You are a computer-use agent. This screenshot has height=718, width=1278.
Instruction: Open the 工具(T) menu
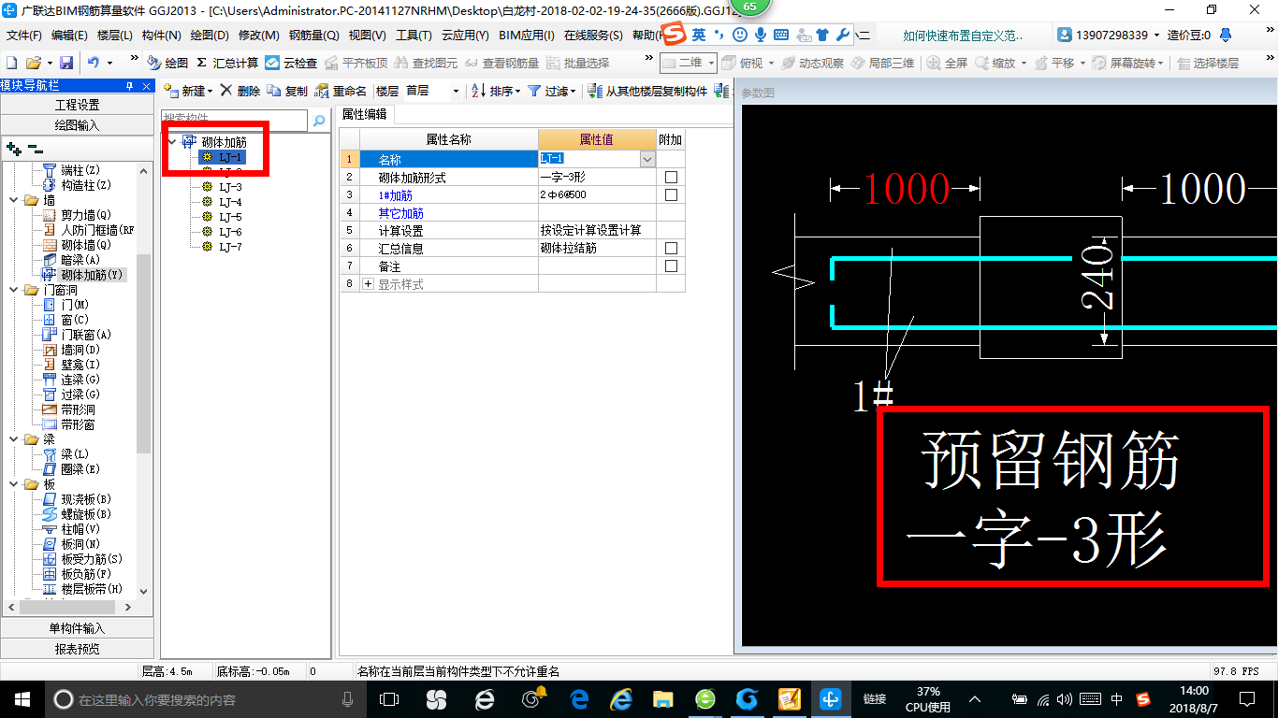[414, 36]
